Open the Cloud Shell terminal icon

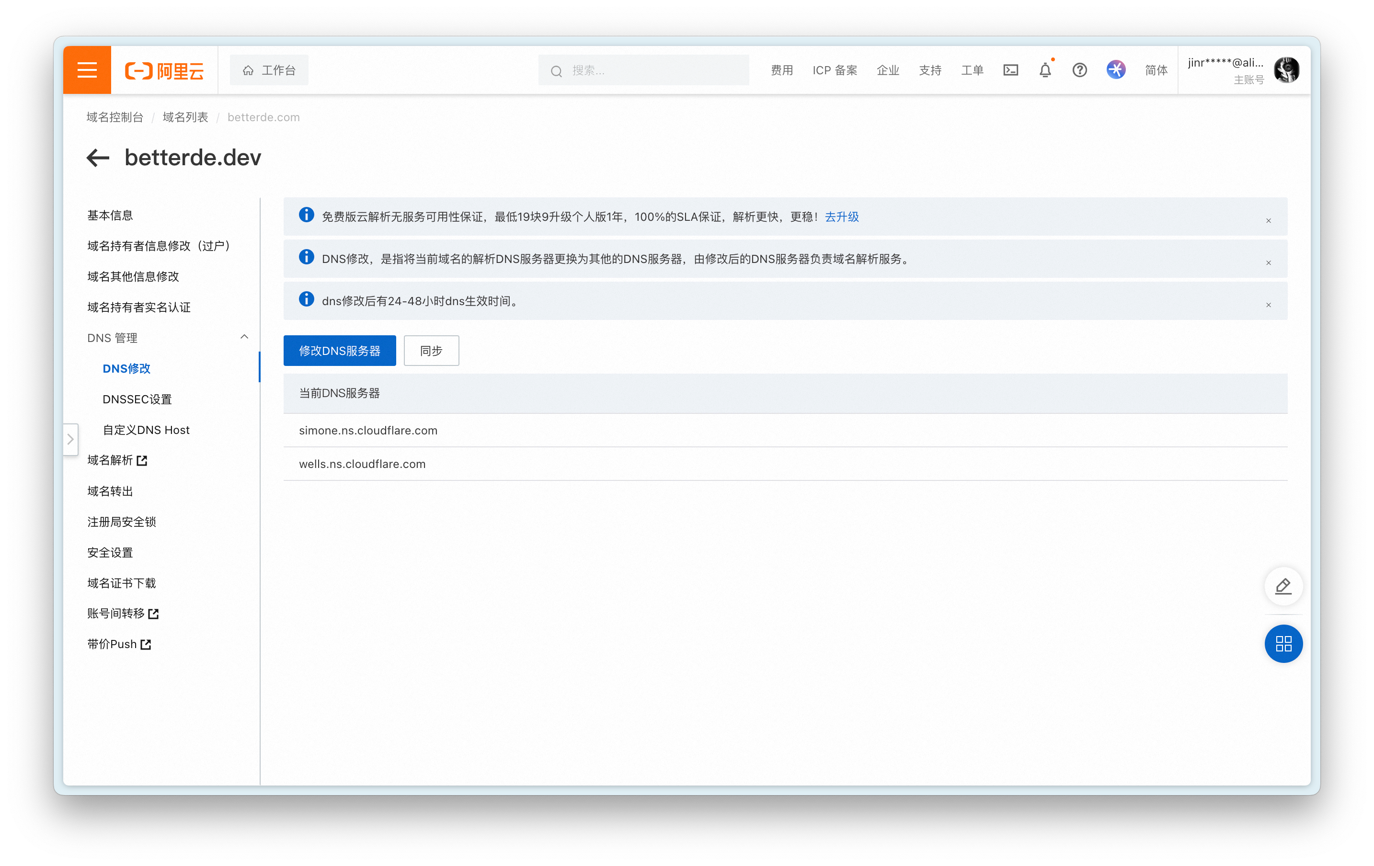click(x=1010, y=70)
